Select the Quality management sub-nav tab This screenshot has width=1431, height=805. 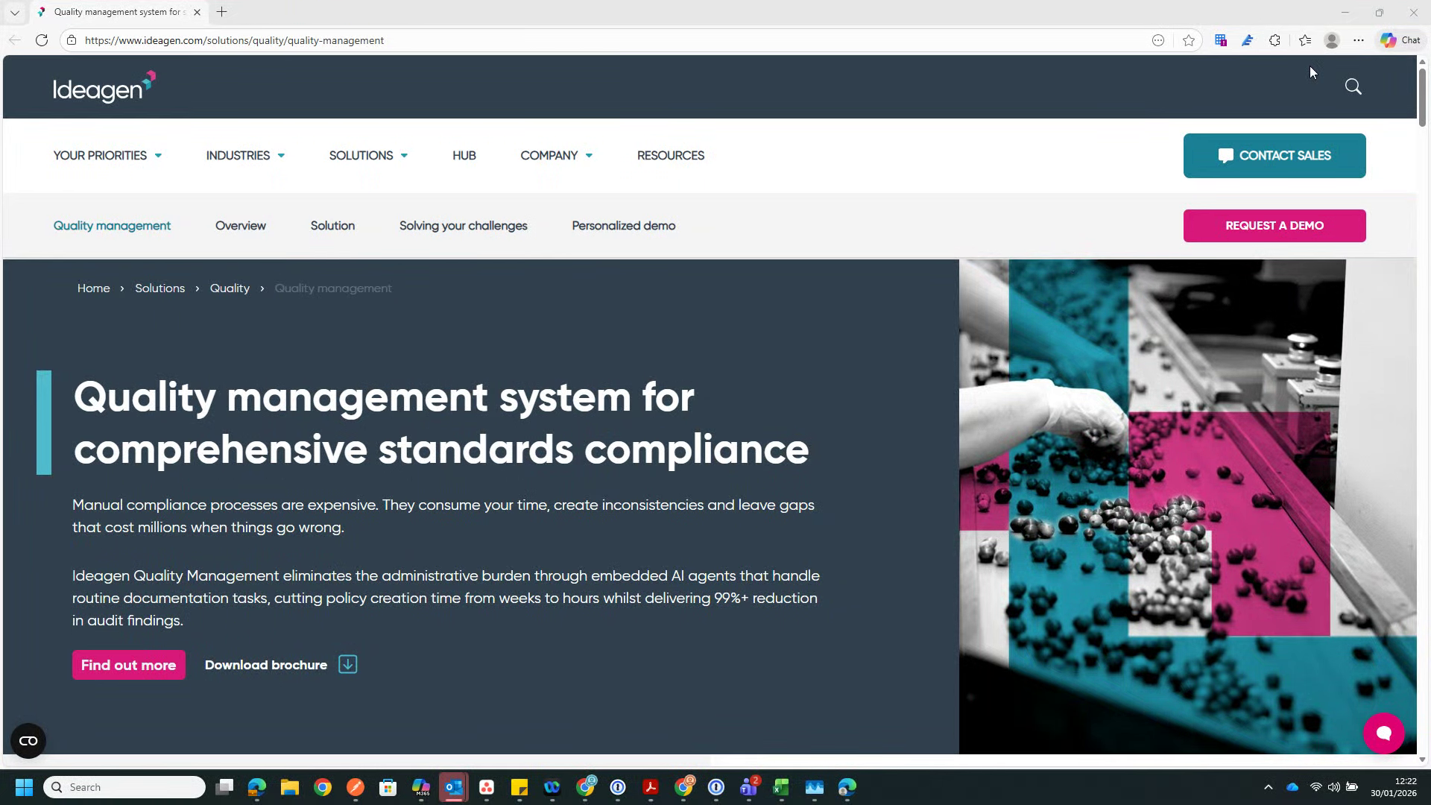pos(112,226)
